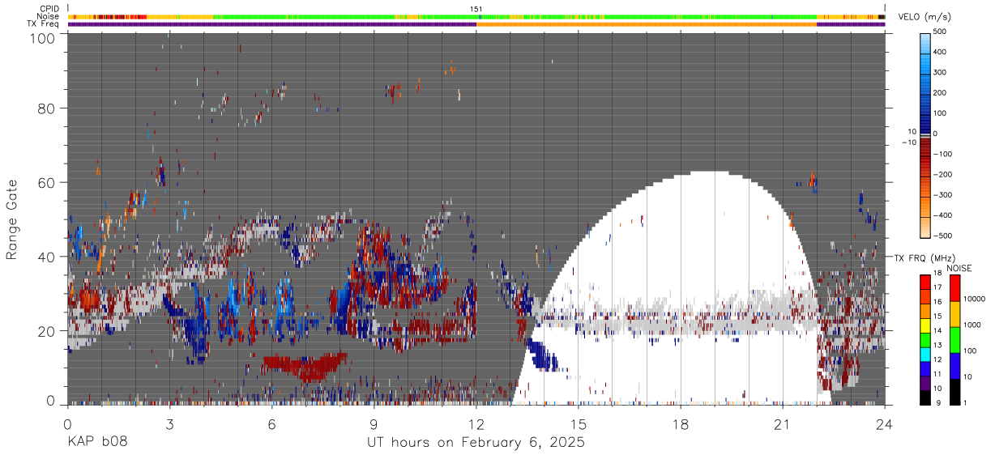Click the CPID value 151
Viewport: 995px width, 459px height.
[x=476, y=9]
